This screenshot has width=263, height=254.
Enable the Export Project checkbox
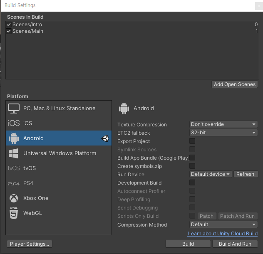click(x=192, y=141)
